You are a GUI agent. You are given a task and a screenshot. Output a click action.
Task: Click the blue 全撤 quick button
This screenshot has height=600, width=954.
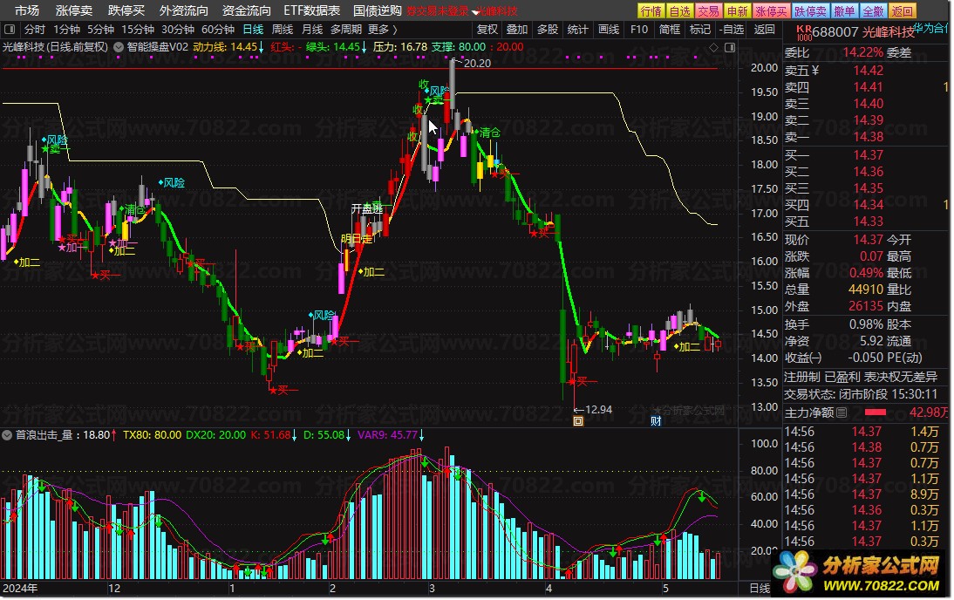click(873, 11)
